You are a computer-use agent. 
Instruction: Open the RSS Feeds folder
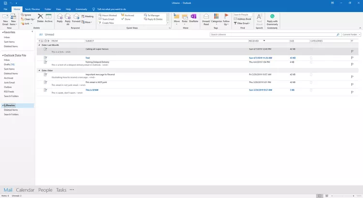9,91
